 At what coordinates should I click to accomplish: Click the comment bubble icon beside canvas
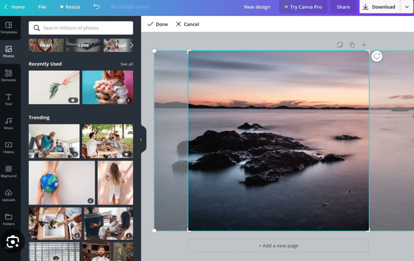click(x=377, y=56)
